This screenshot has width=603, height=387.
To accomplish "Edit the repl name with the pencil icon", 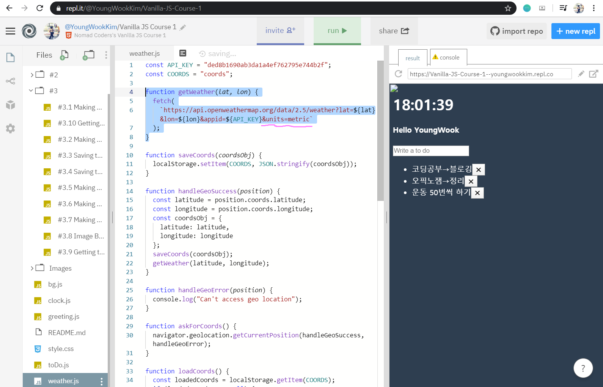I will (183, 27).
